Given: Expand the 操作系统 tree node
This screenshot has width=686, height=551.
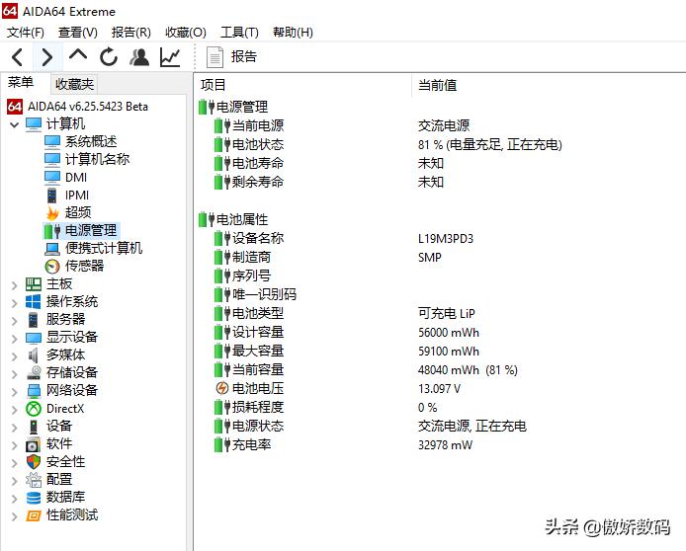Looking at the screenshot, I should [x=15, y=303].
